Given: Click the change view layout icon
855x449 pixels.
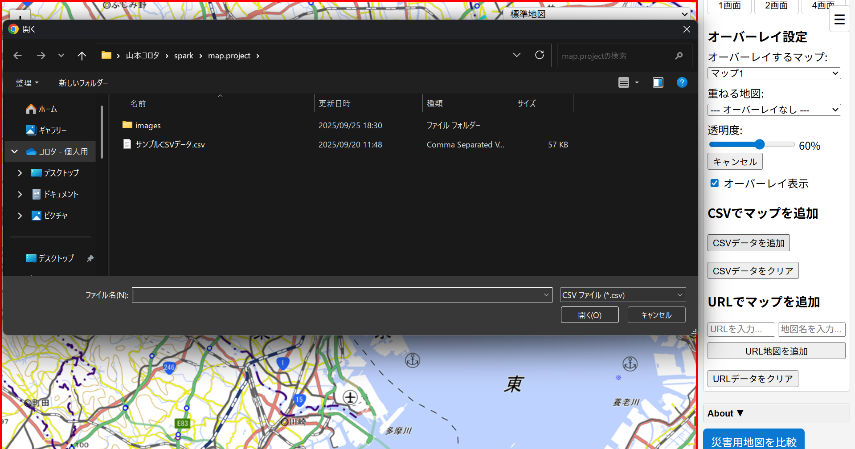Looking at the screenshot, I should pyautogui.click(x=624, y=82).
